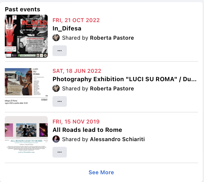Click the SAT, 18 JUN 2022 date
This screenshot has height=182, width=204.
point(77,71)
